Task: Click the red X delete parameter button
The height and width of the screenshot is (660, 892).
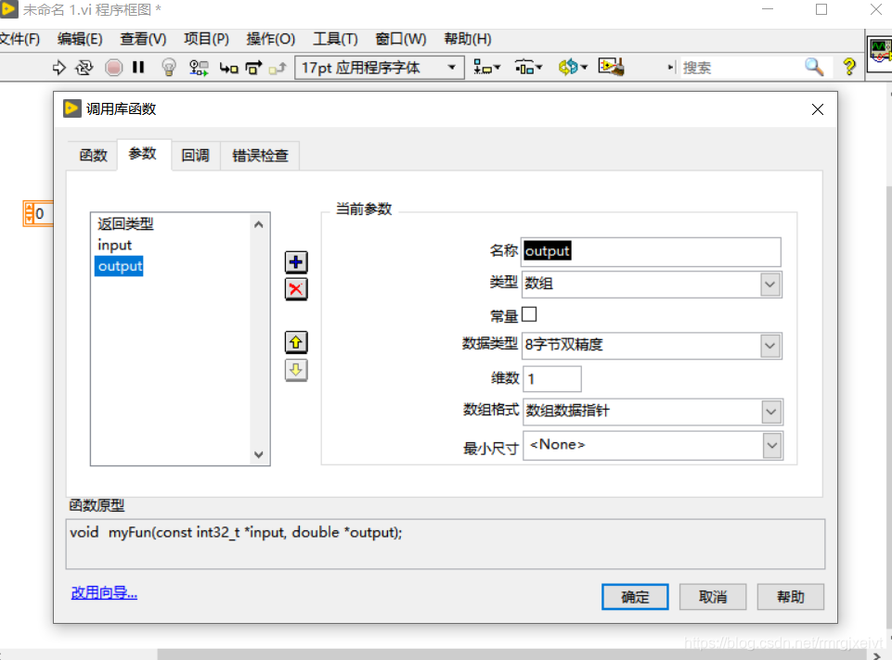Action: pyautogui.click(x=296, y=289)
